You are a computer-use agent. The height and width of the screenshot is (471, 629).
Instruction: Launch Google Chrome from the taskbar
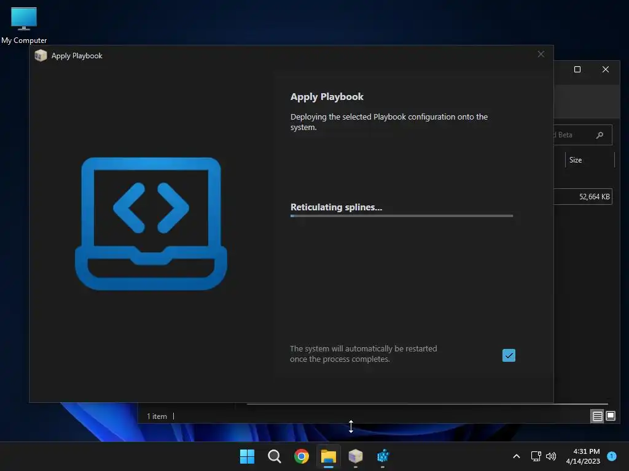(x=301, y=456)
